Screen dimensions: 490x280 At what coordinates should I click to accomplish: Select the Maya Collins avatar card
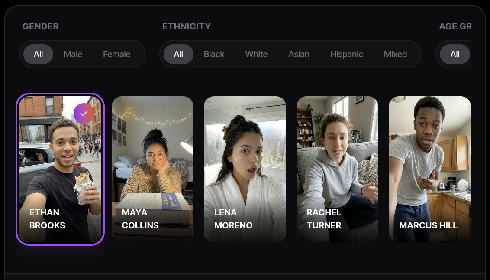coord(153,169)
